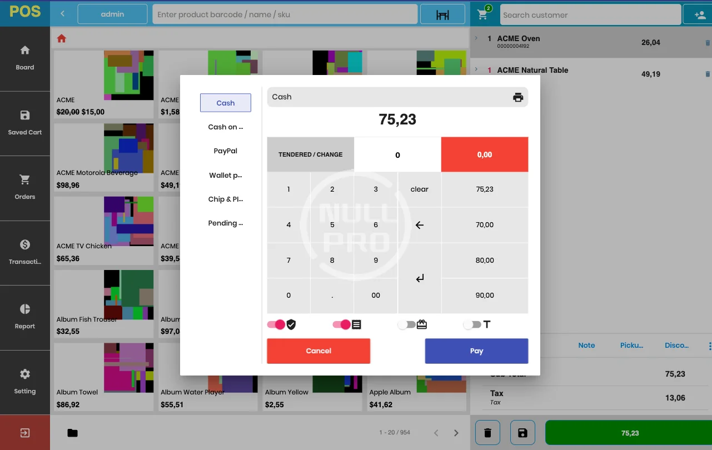
Task: Enable the gift card toggle
Action: coord(407,324)
